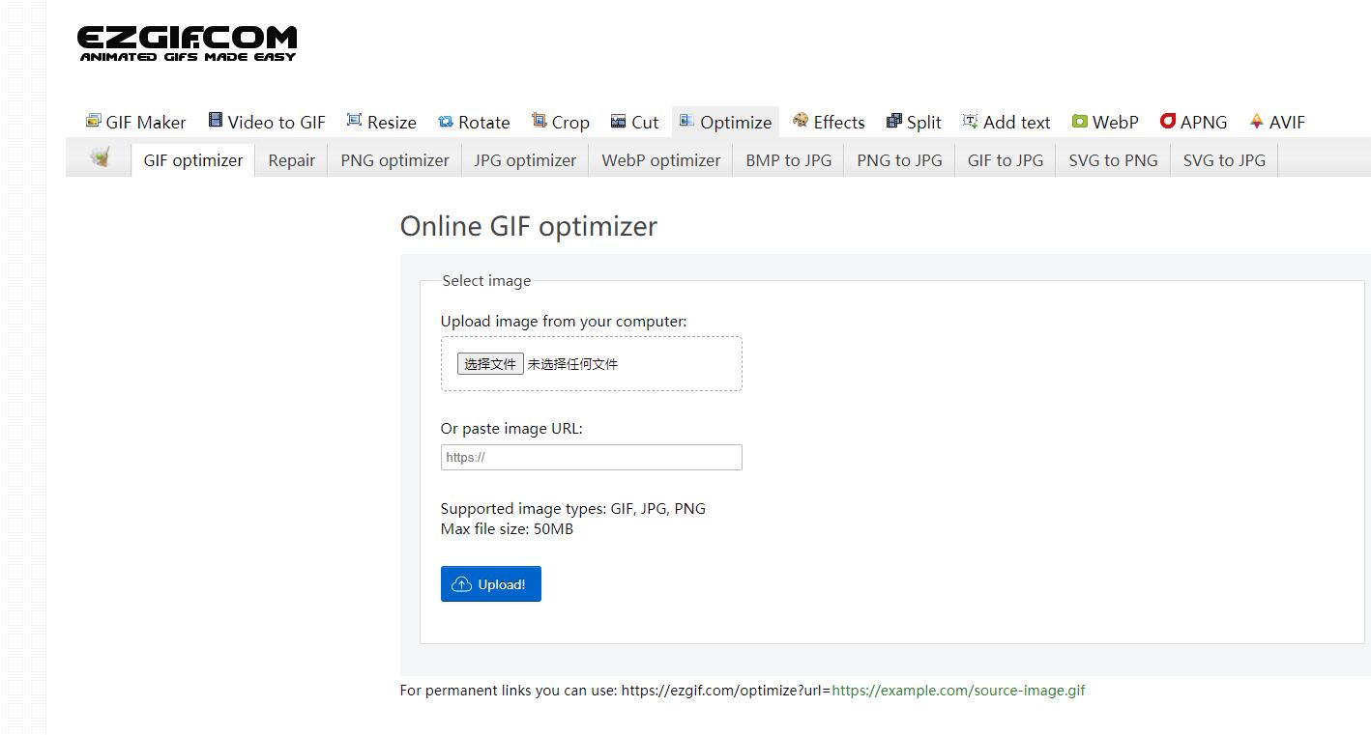
Task: Switch to the WebP optimizer tab
Action: pyautogui.click(x=661, y=160)
